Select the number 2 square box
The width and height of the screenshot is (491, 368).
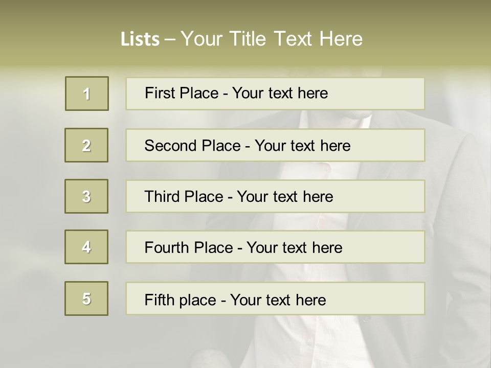coord(86,145)
